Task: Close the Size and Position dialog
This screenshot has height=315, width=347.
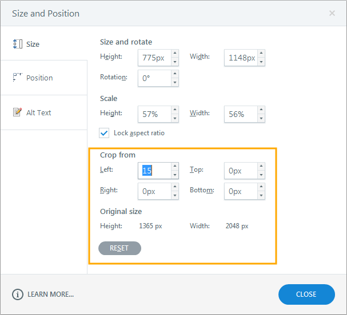Action: [332, 13]
